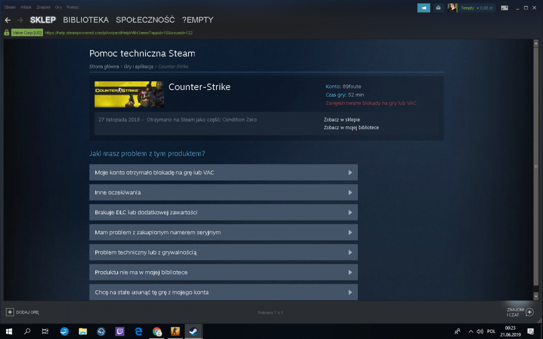Launch Microsoft Edge from the taskbar
This screenshot has height=339, width=543.
138,331
